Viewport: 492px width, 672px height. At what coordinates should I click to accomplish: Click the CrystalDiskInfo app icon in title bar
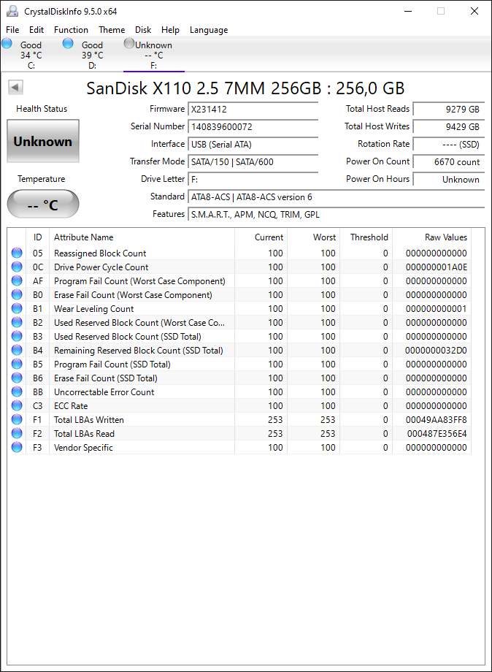pyautogui.click(x=12, y=12)
